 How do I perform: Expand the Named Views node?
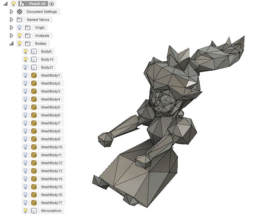(11, 20)
